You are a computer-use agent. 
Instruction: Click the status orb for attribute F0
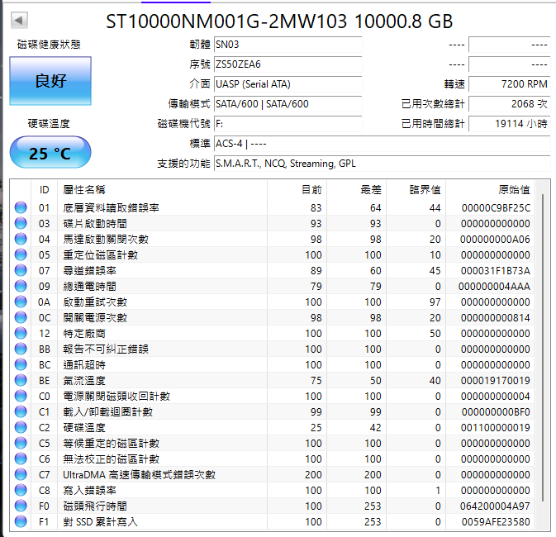coord(21,506)
